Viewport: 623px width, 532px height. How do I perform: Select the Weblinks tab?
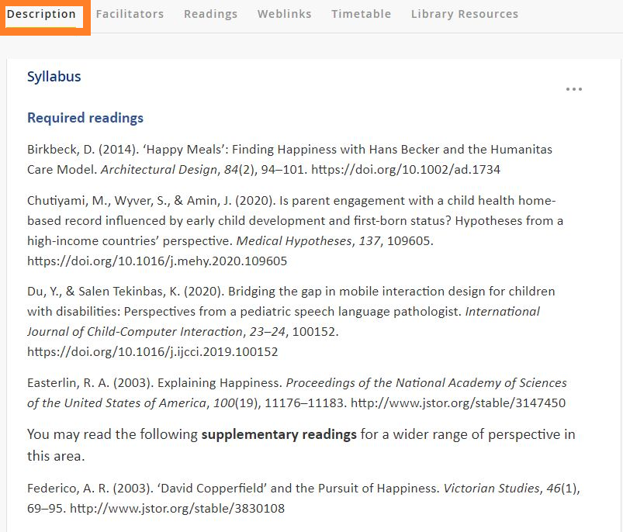(284, 13)
